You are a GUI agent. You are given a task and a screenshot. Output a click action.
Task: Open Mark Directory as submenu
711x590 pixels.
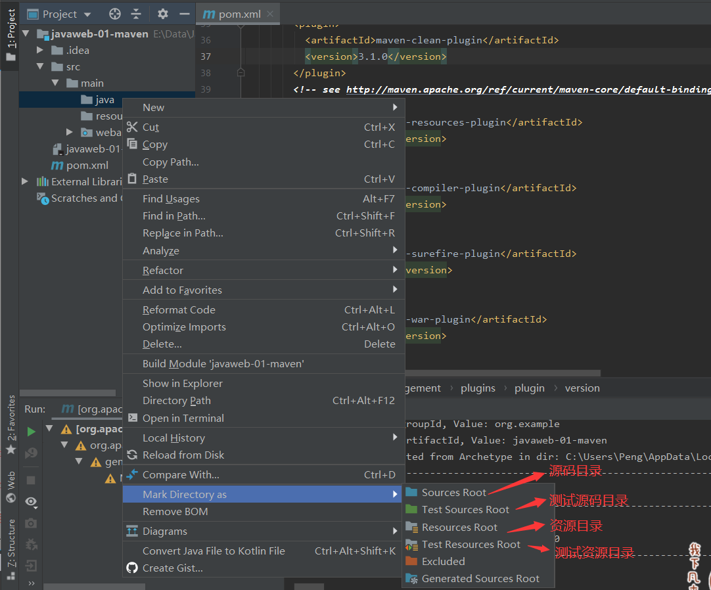[x=264, y=494]
